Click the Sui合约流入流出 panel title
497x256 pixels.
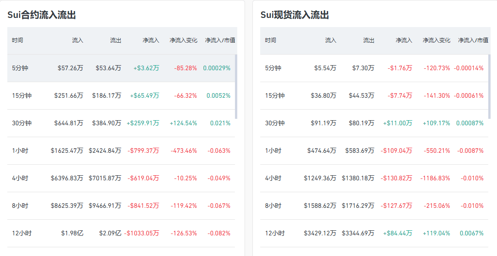[x=41, y=15]
